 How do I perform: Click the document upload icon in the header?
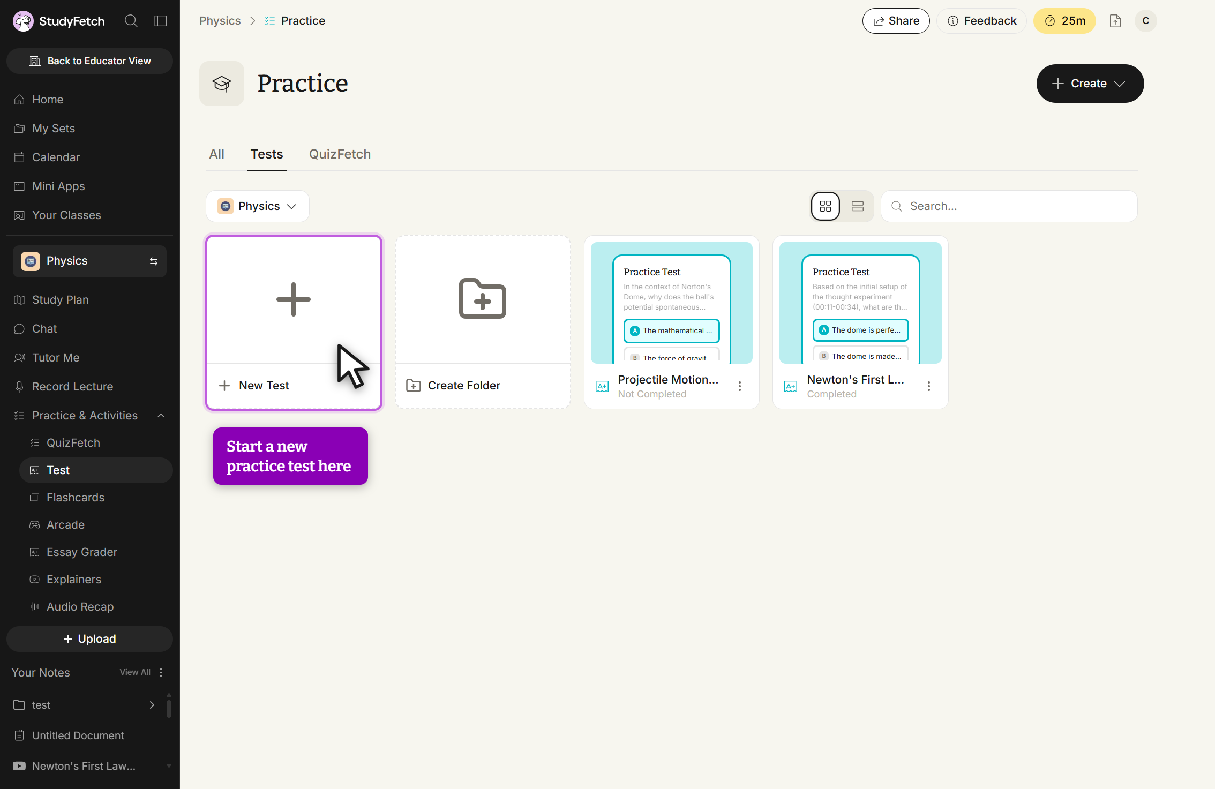[1115, 21]
